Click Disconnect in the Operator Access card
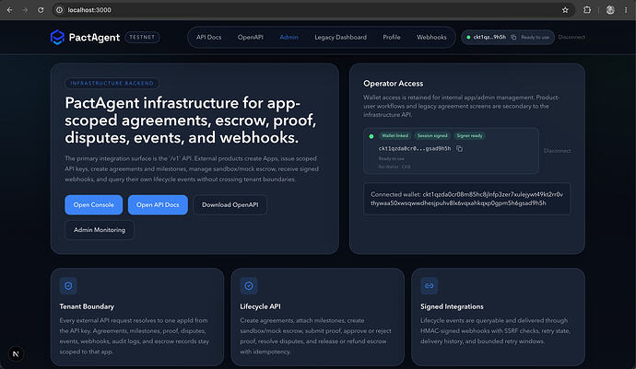Screen dimensions: 636x369 558,151
